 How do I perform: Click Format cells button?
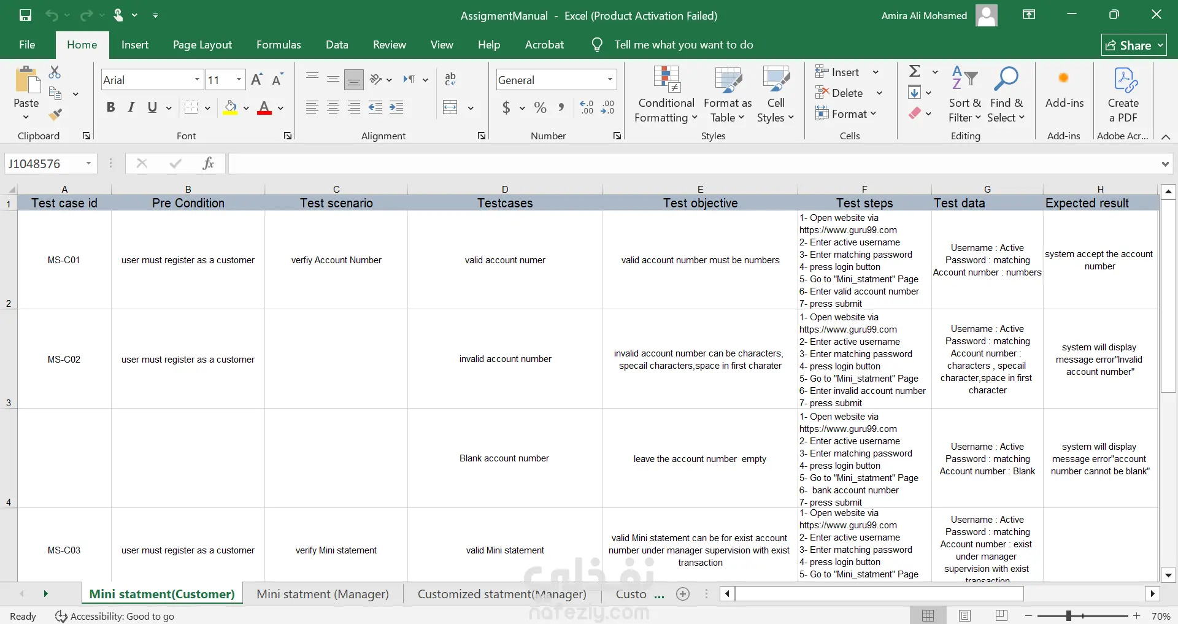coord(846,114)
